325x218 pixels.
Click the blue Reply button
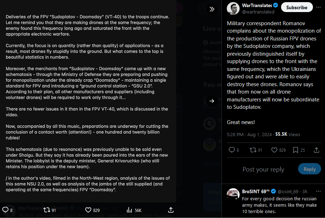tap(309, 169)
